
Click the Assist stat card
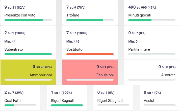tap(160, 98)
